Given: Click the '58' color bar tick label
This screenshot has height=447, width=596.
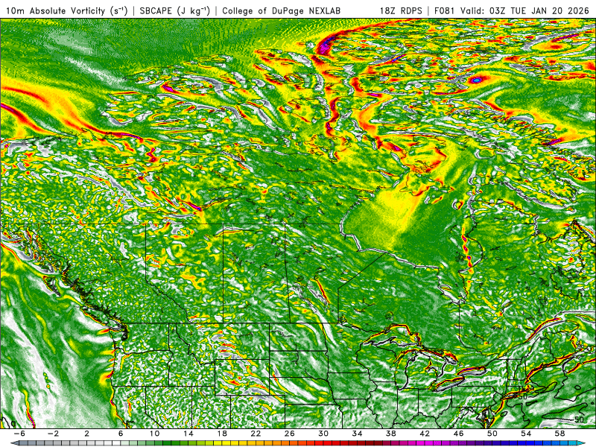Looking at the screenshot, I should [x=559, y=434].
